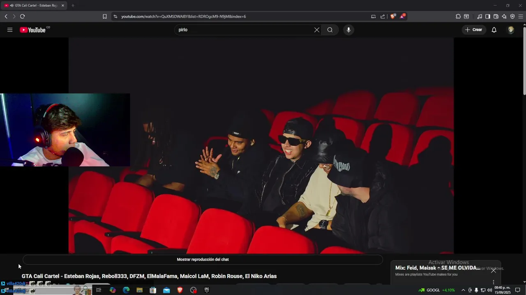Clear the search text with the X
The image size is (526, 295).
coord(317,30)
